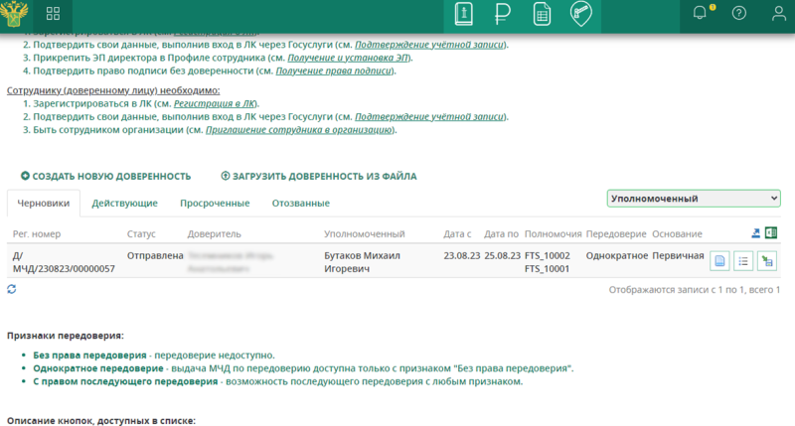Screen dimensions: 795x426
Task: Open first Подтверждение учётной записи link
Action: pos(429,45)
